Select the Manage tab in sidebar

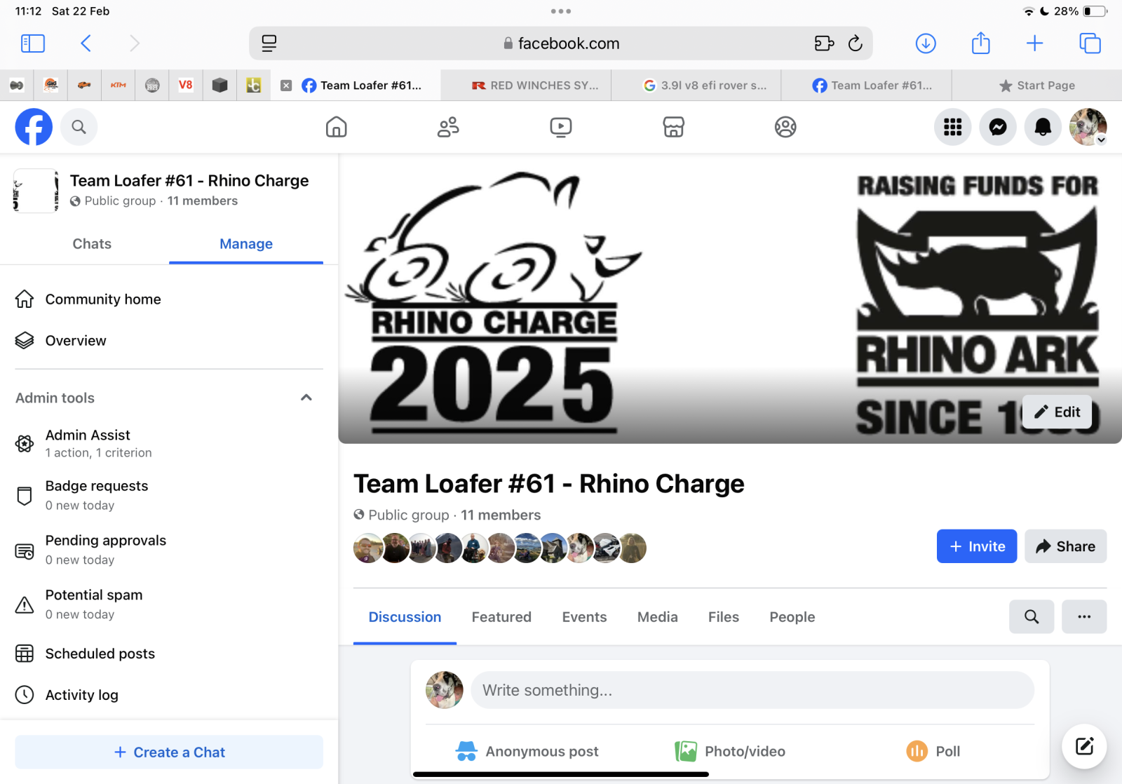[x=246, y=244]
